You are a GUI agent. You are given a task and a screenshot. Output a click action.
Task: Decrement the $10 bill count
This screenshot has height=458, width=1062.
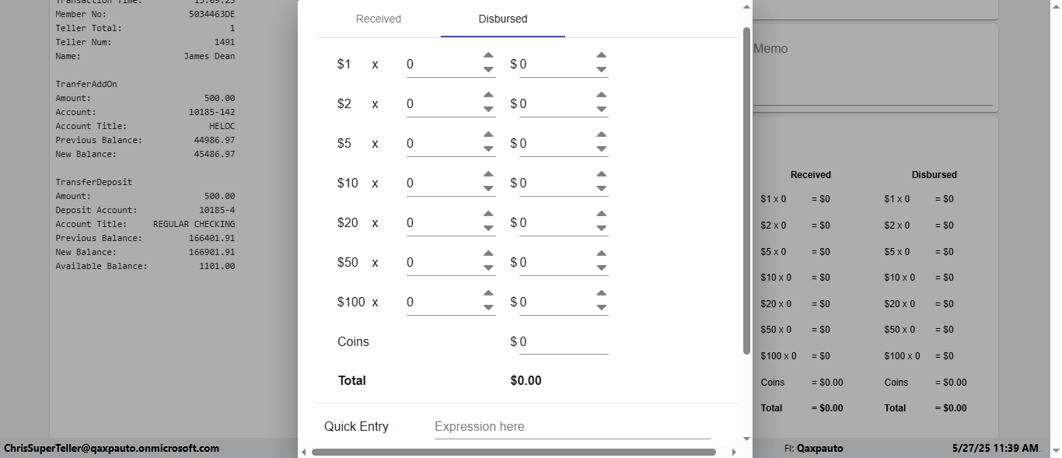[x=488, y=189]
